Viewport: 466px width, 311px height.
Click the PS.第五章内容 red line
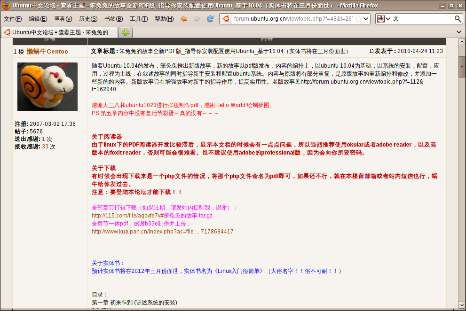point(155,113)
